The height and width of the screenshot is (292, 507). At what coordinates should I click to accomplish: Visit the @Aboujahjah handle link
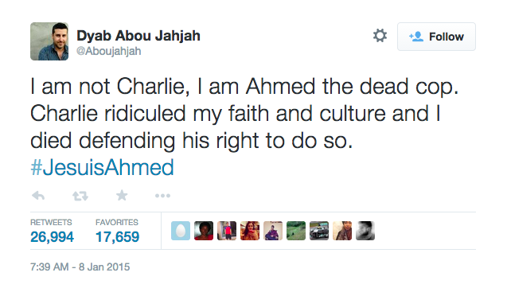point(108,51)
